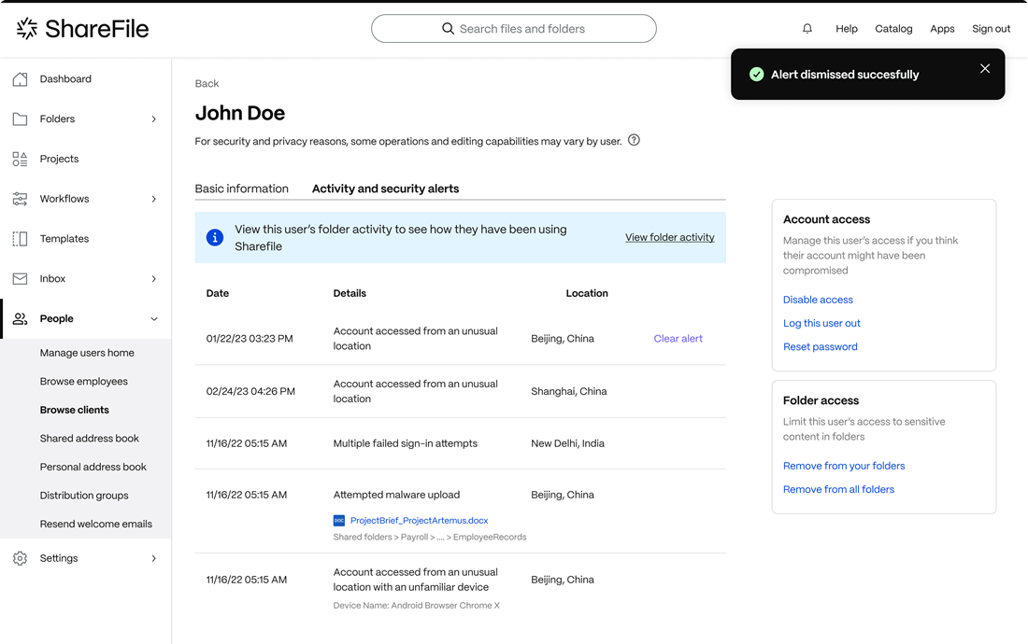Click the search files and folders field
The width and height of the screenshot is (1028, 644).
(513, 29)
